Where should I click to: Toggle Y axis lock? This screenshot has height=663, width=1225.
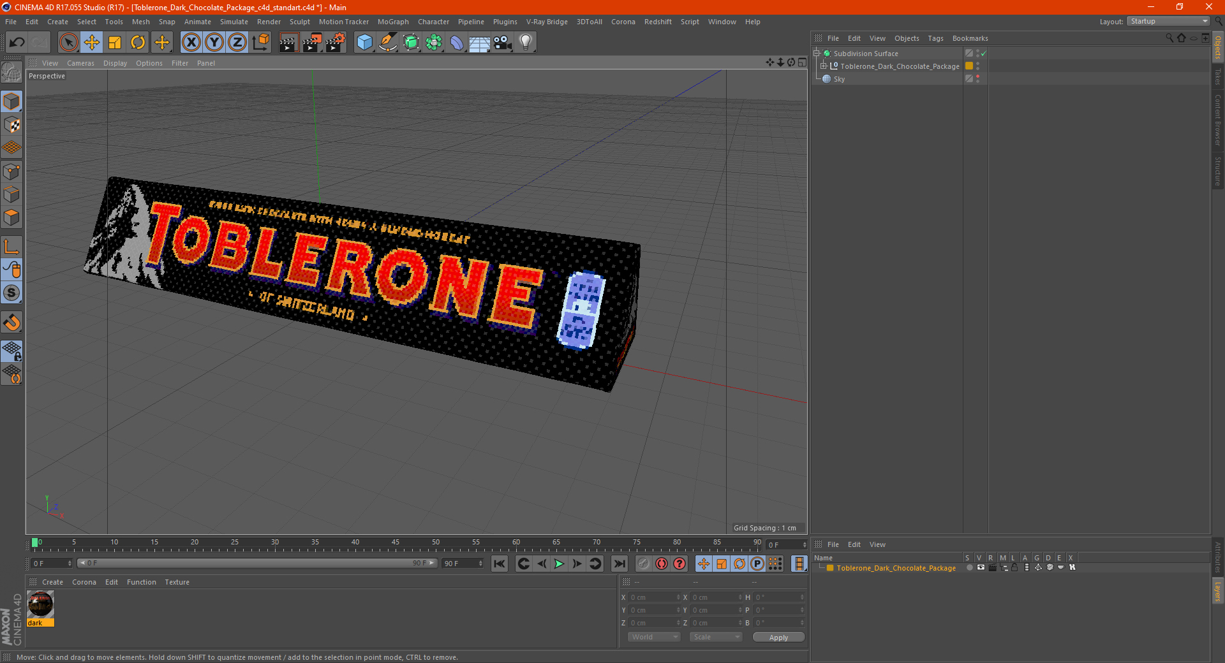point(214,43)
